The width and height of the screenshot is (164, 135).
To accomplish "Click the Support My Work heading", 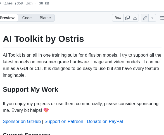I will (30, 90).
